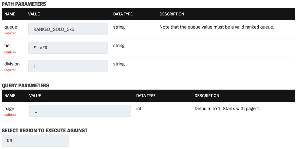Image resolution: width=297 pixels, height=149 pixels.
Task: Click the PATH PARAMETERS section heading
Action: tap(24, 4)
